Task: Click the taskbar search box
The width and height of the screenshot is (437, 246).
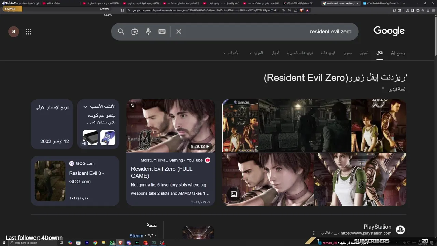Action: (33, 243)
